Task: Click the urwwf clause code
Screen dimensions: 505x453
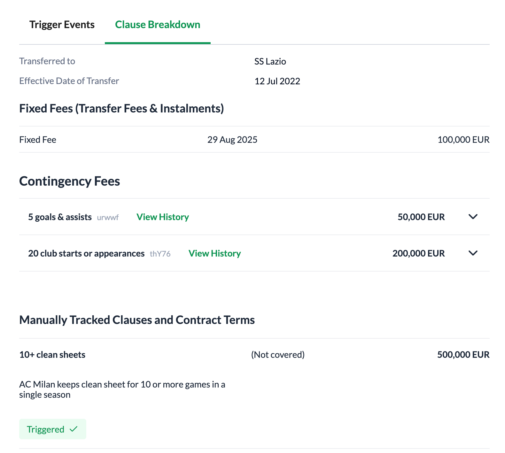Action: [108, 218]
